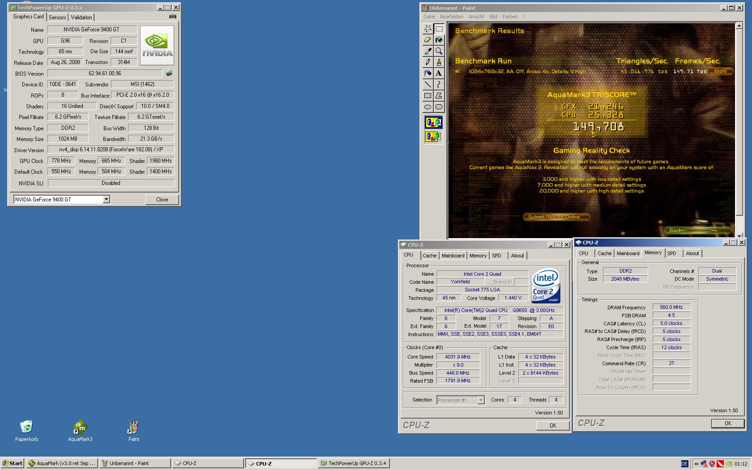Open the Cache tab in left CPU-Z window
The width and height of the screenshot is (752, 470).
click(429, 256)
